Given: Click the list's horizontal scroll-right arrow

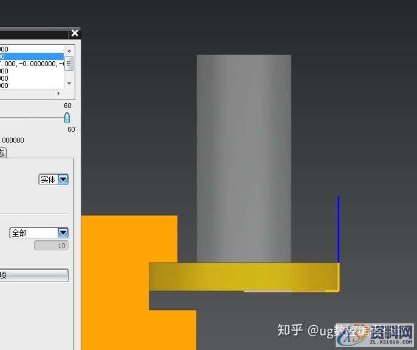Looking at the screenshot, I should tap(59, 93).
